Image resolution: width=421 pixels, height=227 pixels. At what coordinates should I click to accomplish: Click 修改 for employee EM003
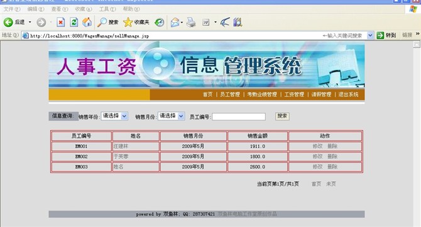click(x=317, y=166)
